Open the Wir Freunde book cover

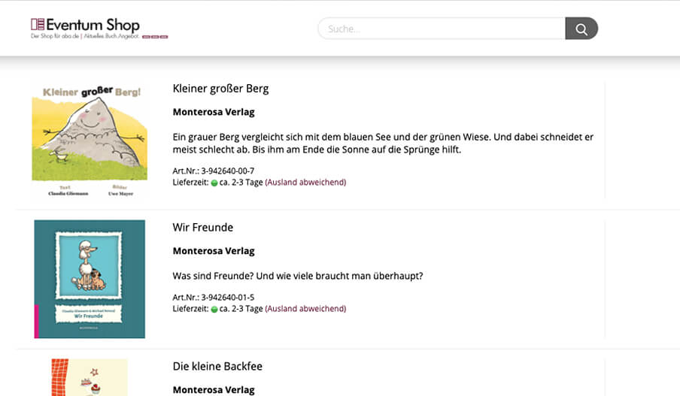tap(90, 279)
